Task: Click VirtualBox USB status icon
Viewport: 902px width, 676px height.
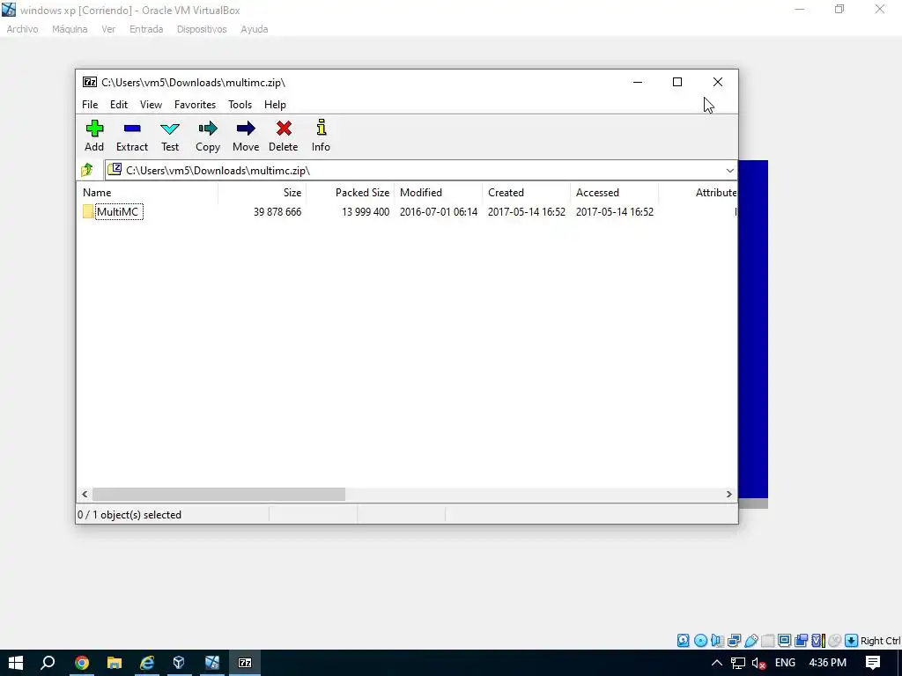Action: pyautogui.click(x=750, y=641)
